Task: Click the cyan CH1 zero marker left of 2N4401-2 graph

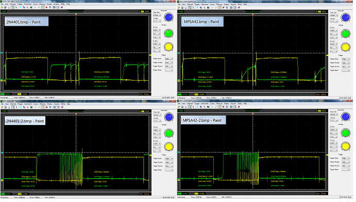Action: point(2,153)
